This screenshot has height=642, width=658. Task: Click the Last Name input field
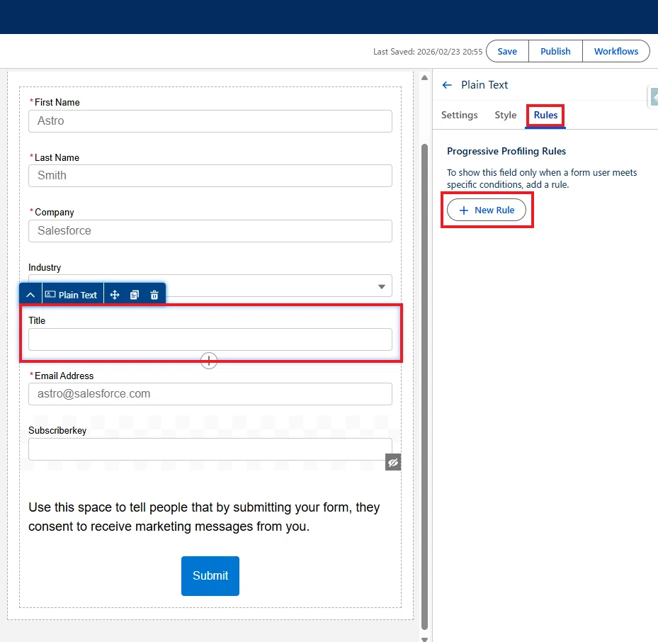click(210, 176)
